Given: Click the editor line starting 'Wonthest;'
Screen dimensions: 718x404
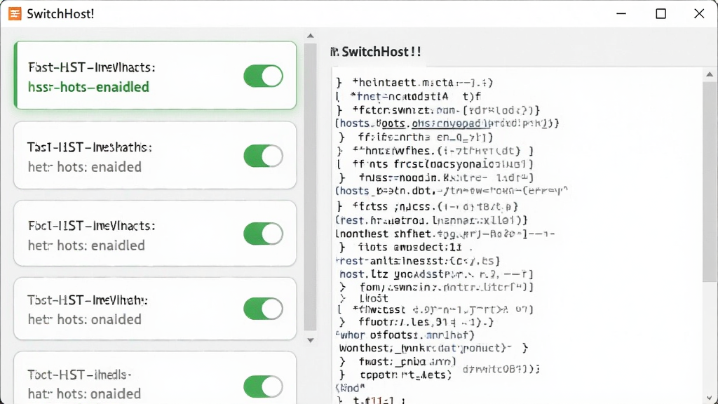Looking at the screenshot, I should [x=433, y=348].
